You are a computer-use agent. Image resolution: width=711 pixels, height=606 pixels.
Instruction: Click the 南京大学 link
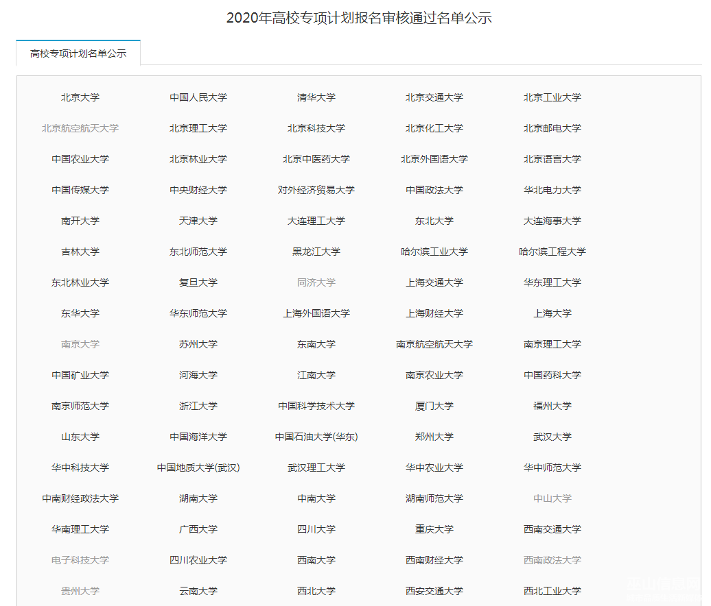[x=80, y=343]
